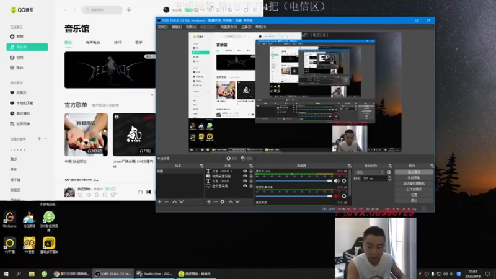The width and height of the screenshot is (496, 279).
Task: Open OBS 视图(V) menu
Action: (x=191, y=27)
